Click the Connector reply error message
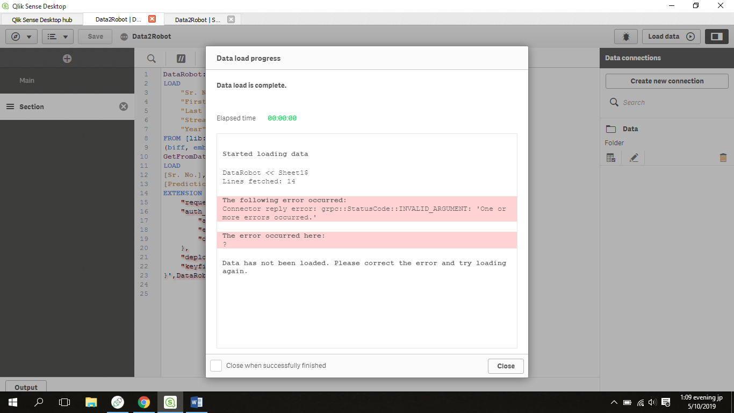Screen dimensions: 734x413 [x=364, y=213]
